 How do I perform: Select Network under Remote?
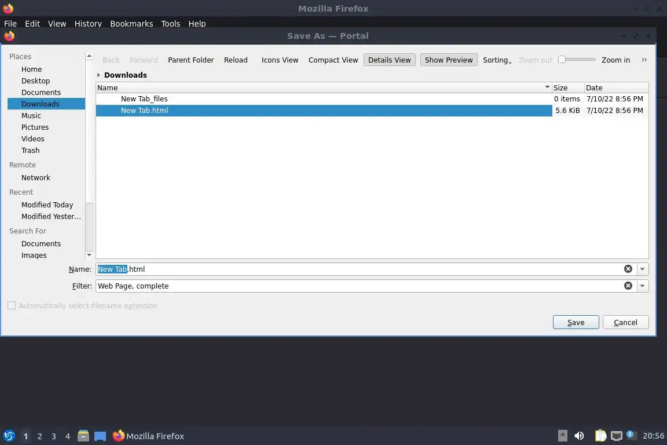tap(46, 177)
